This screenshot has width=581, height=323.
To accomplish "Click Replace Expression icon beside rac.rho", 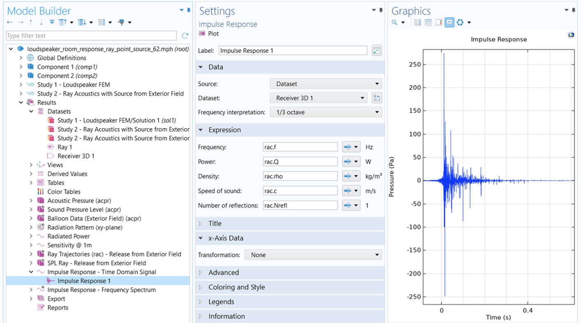I will (351, 176).
